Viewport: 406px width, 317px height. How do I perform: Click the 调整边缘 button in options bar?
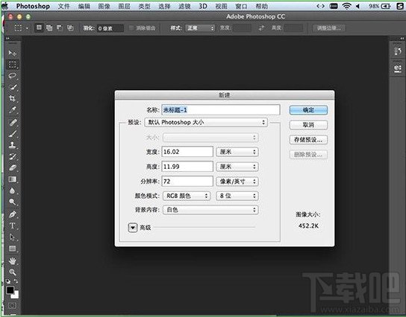click(x=329, y=28)
